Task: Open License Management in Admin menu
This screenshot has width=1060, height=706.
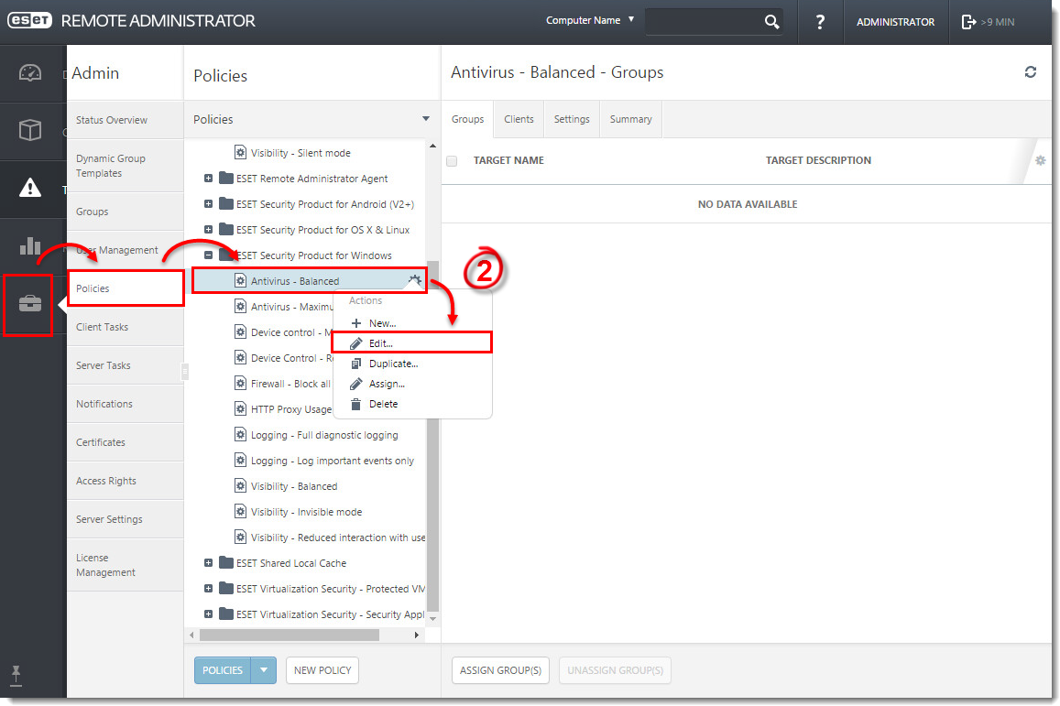Action: [126, 565]
